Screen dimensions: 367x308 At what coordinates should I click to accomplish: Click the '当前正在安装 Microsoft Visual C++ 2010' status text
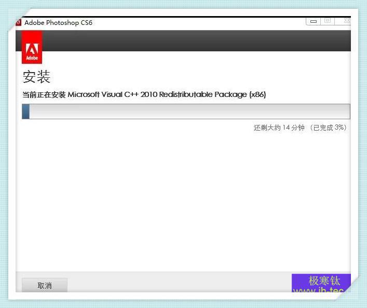144,94
